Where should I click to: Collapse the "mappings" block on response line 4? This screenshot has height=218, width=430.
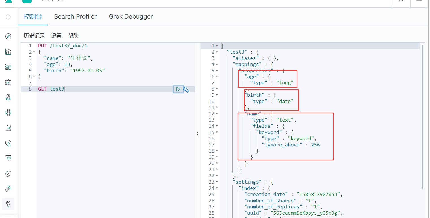point(217,64)
